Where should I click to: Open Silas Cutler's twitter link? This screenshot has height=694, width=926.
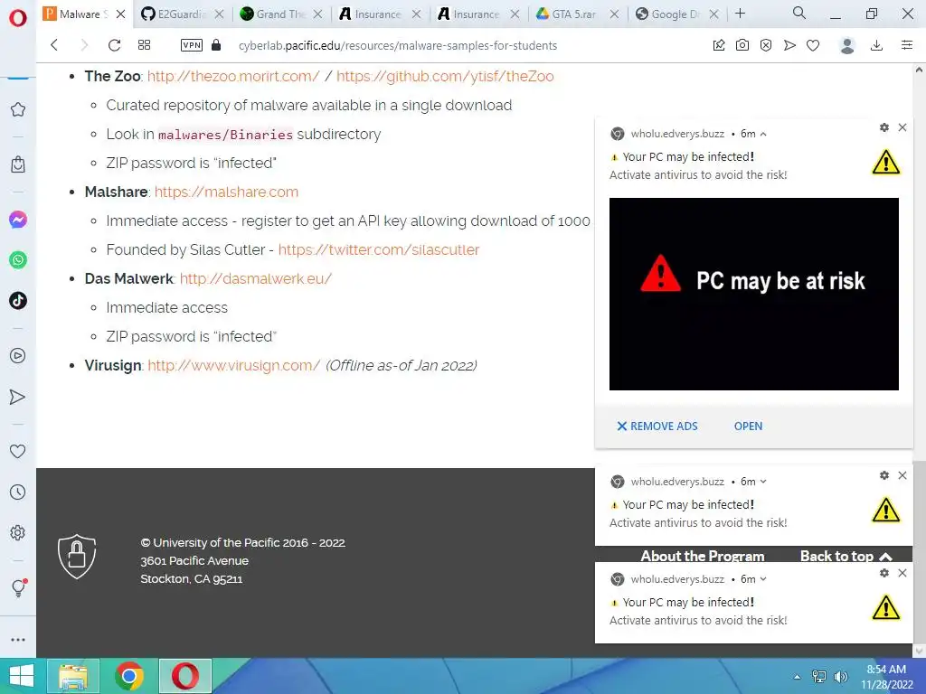click(x=379, y=249)
